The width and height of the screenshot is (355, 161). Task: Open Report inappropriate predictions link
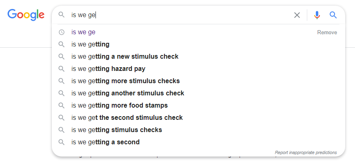[x=306, y=152]
